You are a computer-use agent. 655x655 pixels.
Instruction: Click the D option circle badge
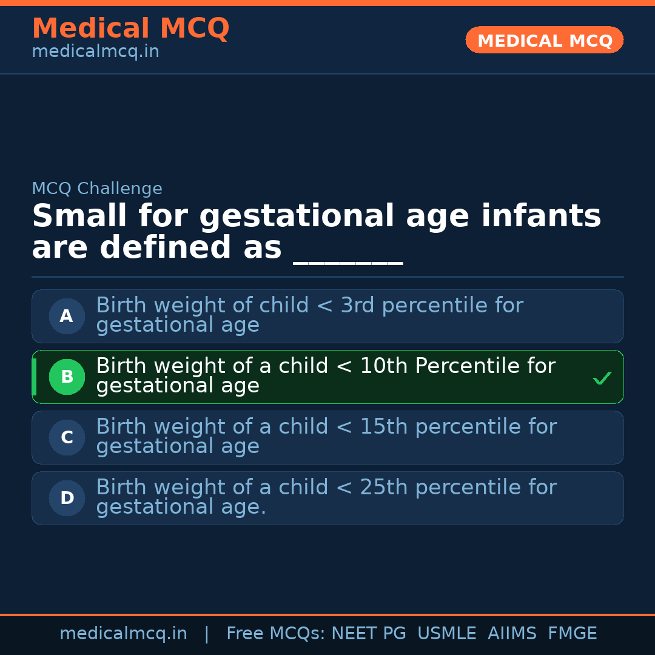67,498
